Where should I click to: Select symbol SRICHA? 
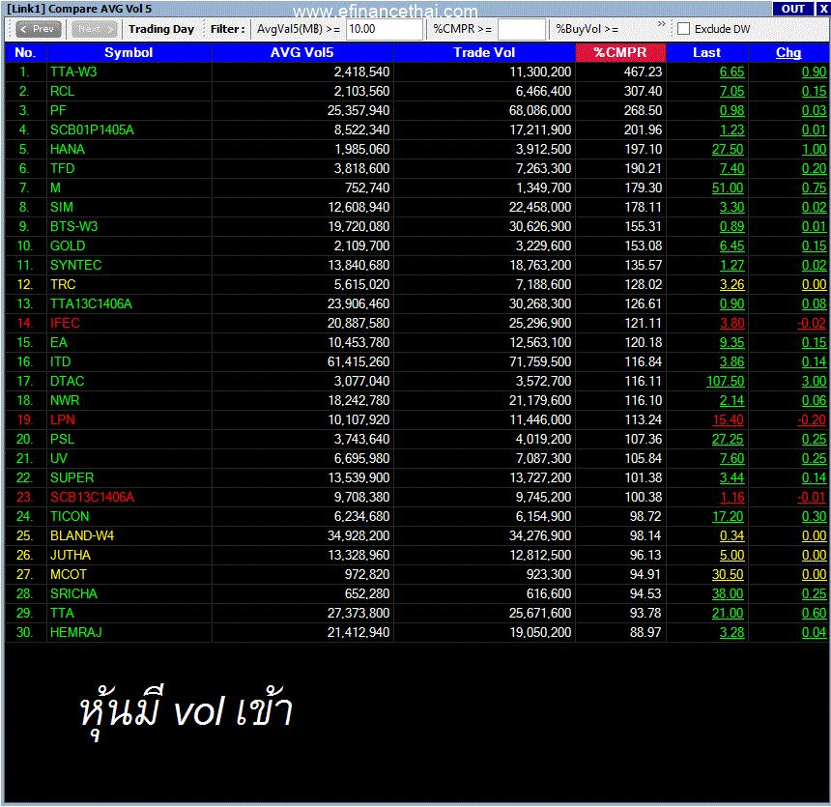coord(73,594)
